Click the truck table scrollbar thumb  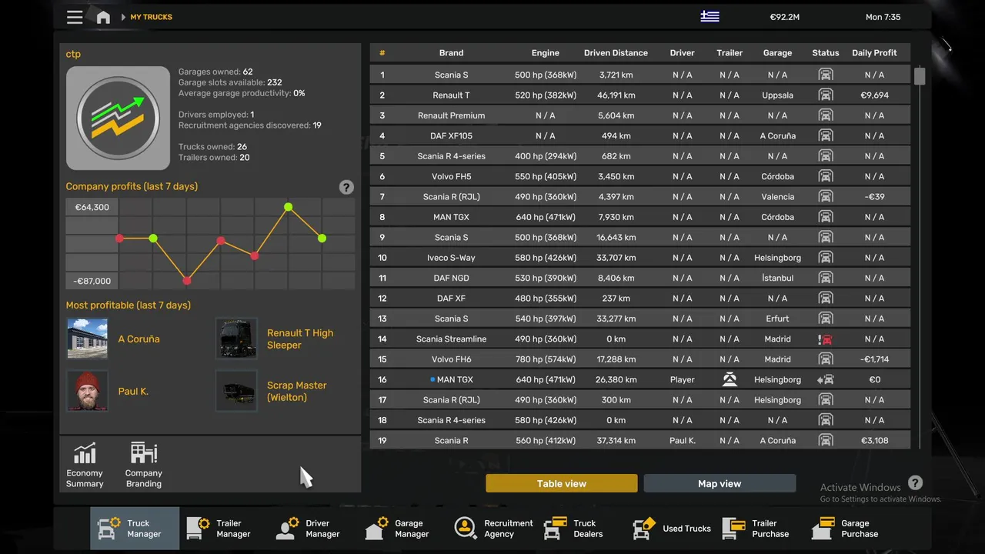[x=920, y=75]
